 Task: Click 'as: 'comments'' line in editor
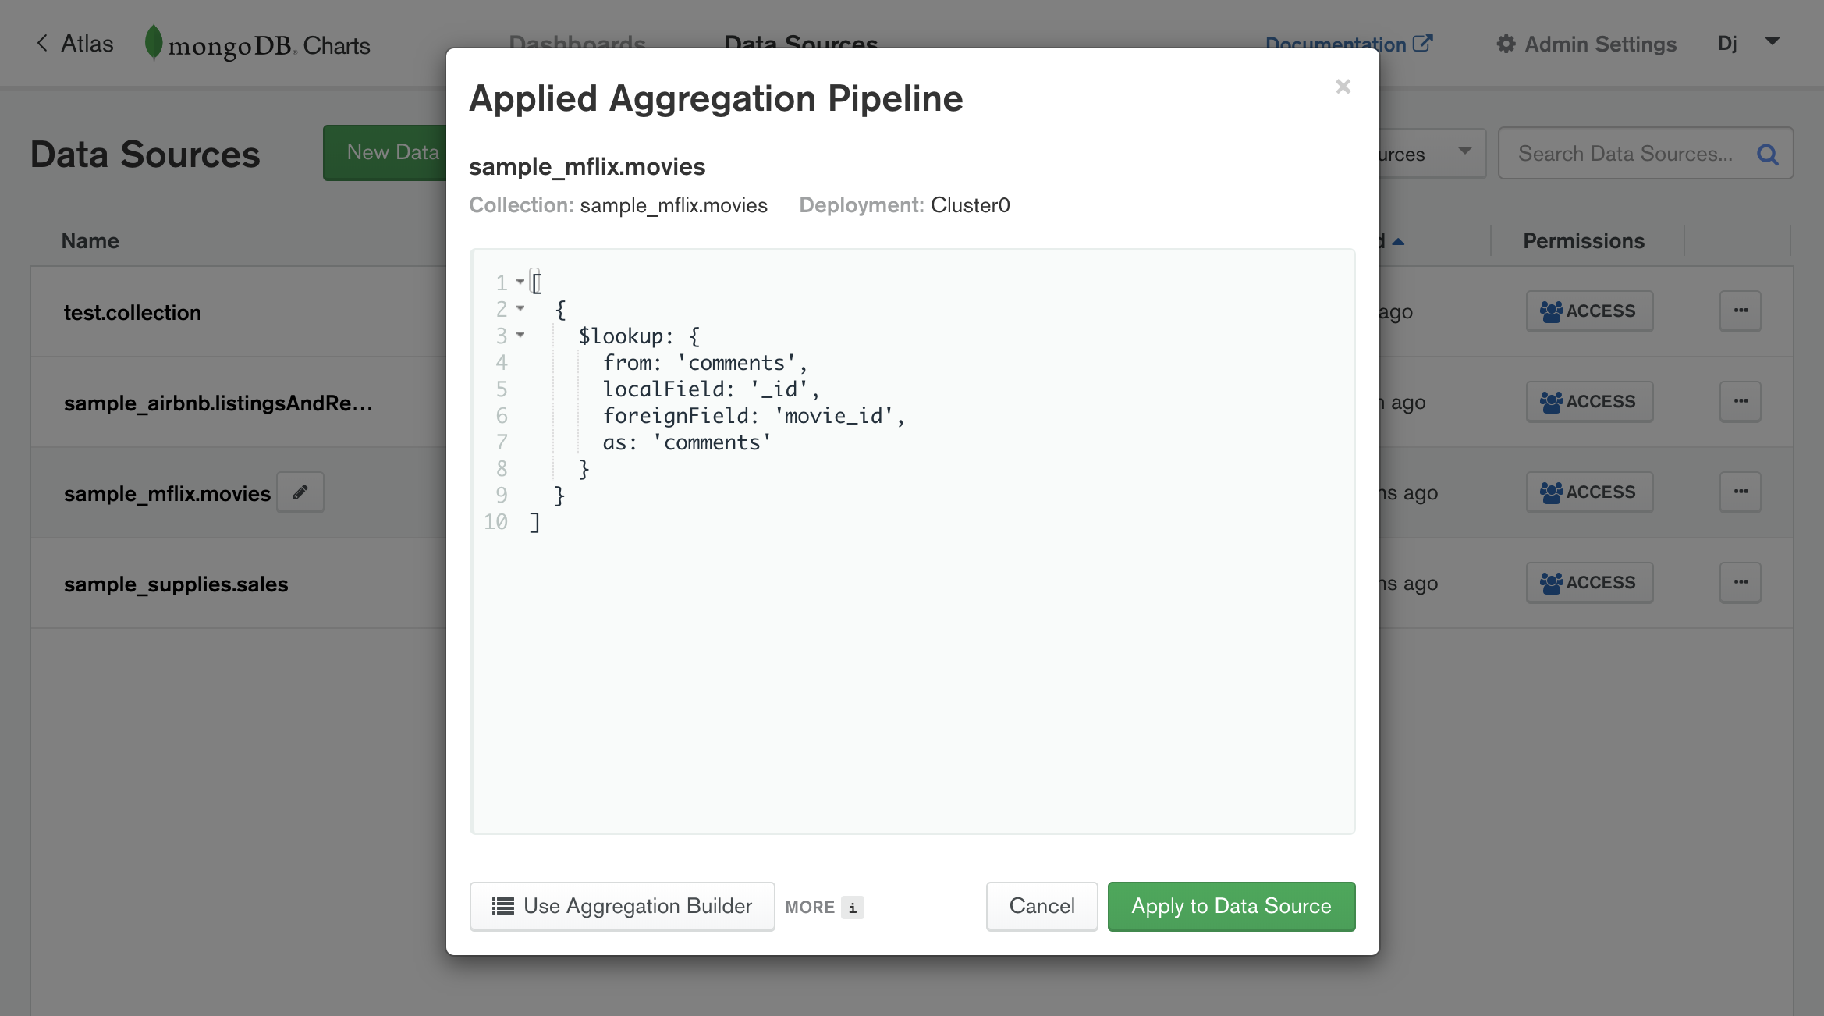[x=687, y=442]
